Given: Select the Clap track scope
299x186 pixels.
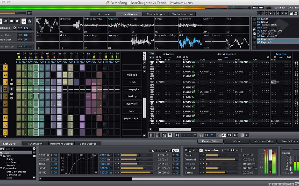Looking at the screenshot, I should [x=142, y=25].
